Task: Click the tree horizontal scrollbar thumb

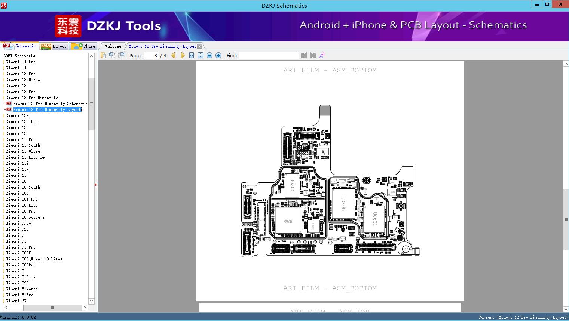Action: pyautogui.click(x=52, y=308)
